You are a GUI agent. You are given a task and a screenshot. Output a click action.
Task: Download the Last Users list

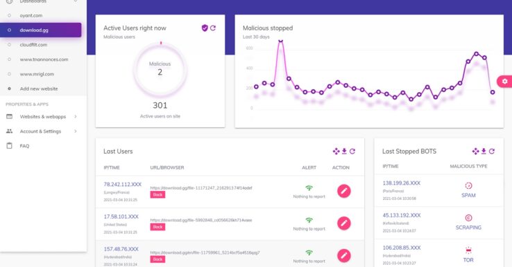pyautogui.click(x=344, y=151)
